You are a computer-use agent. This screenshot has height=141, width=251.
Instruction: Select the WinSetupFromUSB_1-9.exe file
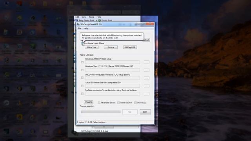[x=95, y=131]
